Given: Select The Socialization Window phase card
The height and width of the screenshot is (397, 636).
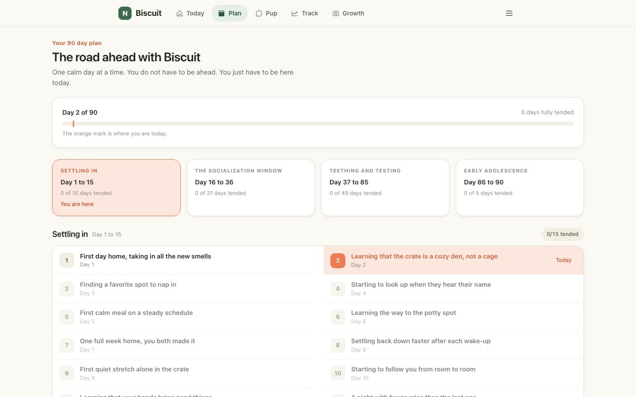Looking at the screenshot, I should pyautogui.click(x=251, y=187).
